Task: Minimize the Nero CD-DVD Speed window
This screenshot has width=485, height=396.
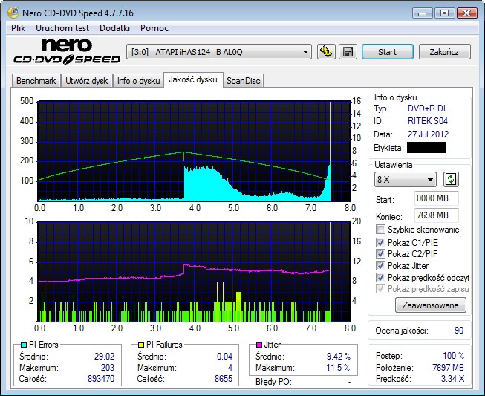Action: click(422, 13)
